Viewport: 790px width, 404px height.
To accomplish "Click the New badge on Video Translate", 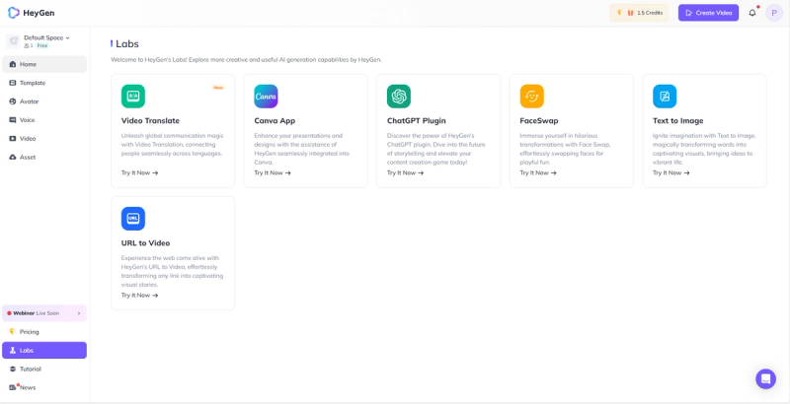I will coord(218,88).
